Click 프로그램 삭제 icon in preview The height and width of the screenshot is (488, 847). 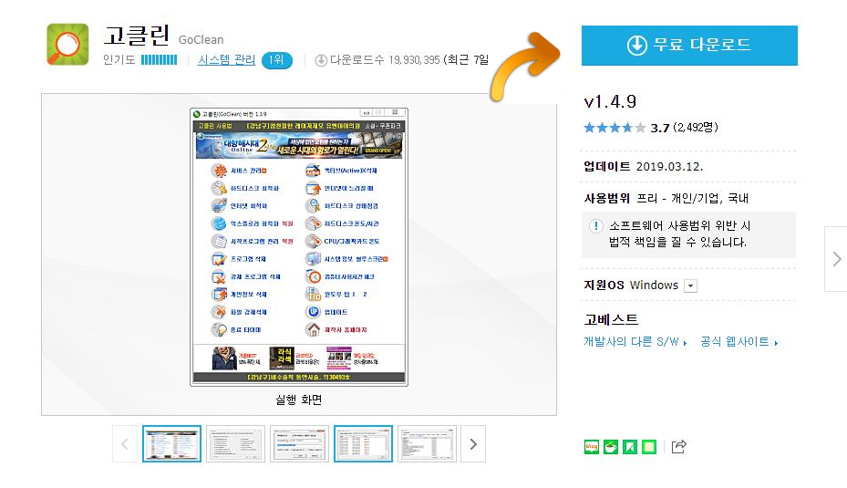coord(219,259)
